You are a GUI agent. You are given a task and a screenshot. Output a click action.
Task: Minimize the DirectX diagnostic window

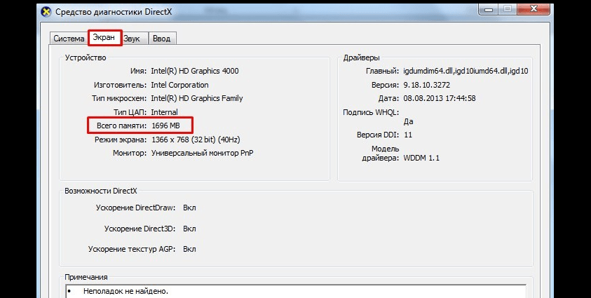[489, 9]
